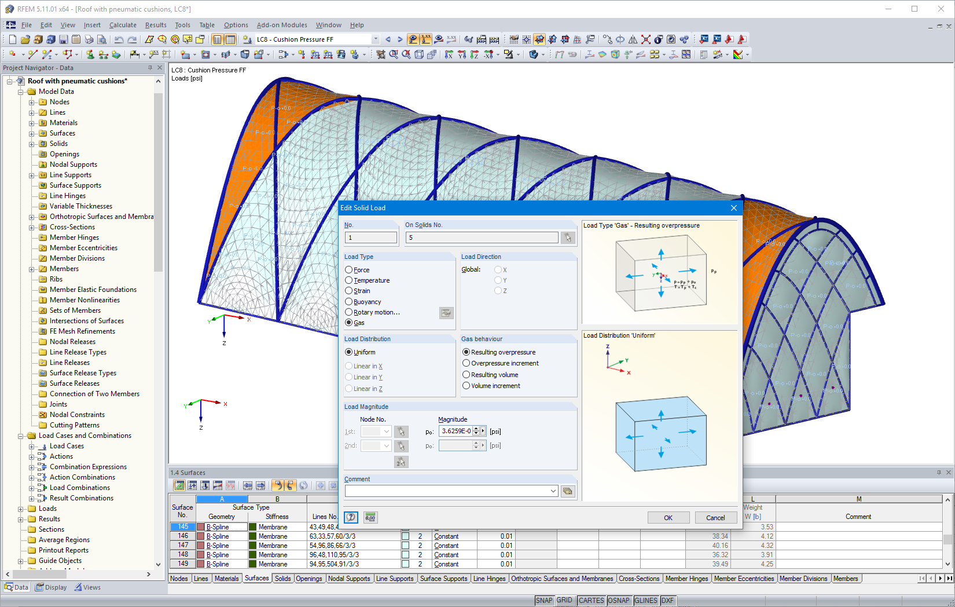Go to next load case arrow
955x607 pixels.
tap(399, 39)
